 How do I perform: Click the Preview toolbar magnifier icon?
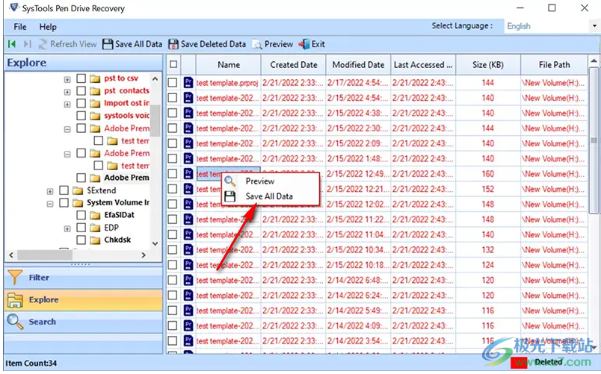pyautogui.click(x=257, y=44)
